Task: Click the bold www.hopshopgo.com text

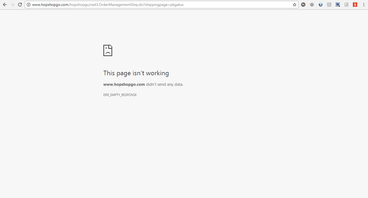Action: click(x=124, y=84)
